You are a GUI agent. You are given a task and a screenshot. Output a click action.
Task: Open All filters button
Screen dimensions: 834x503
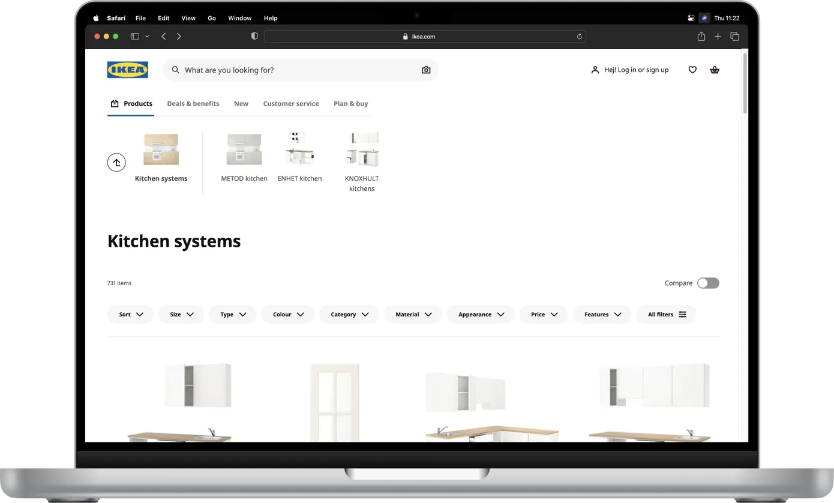point(666,315)
